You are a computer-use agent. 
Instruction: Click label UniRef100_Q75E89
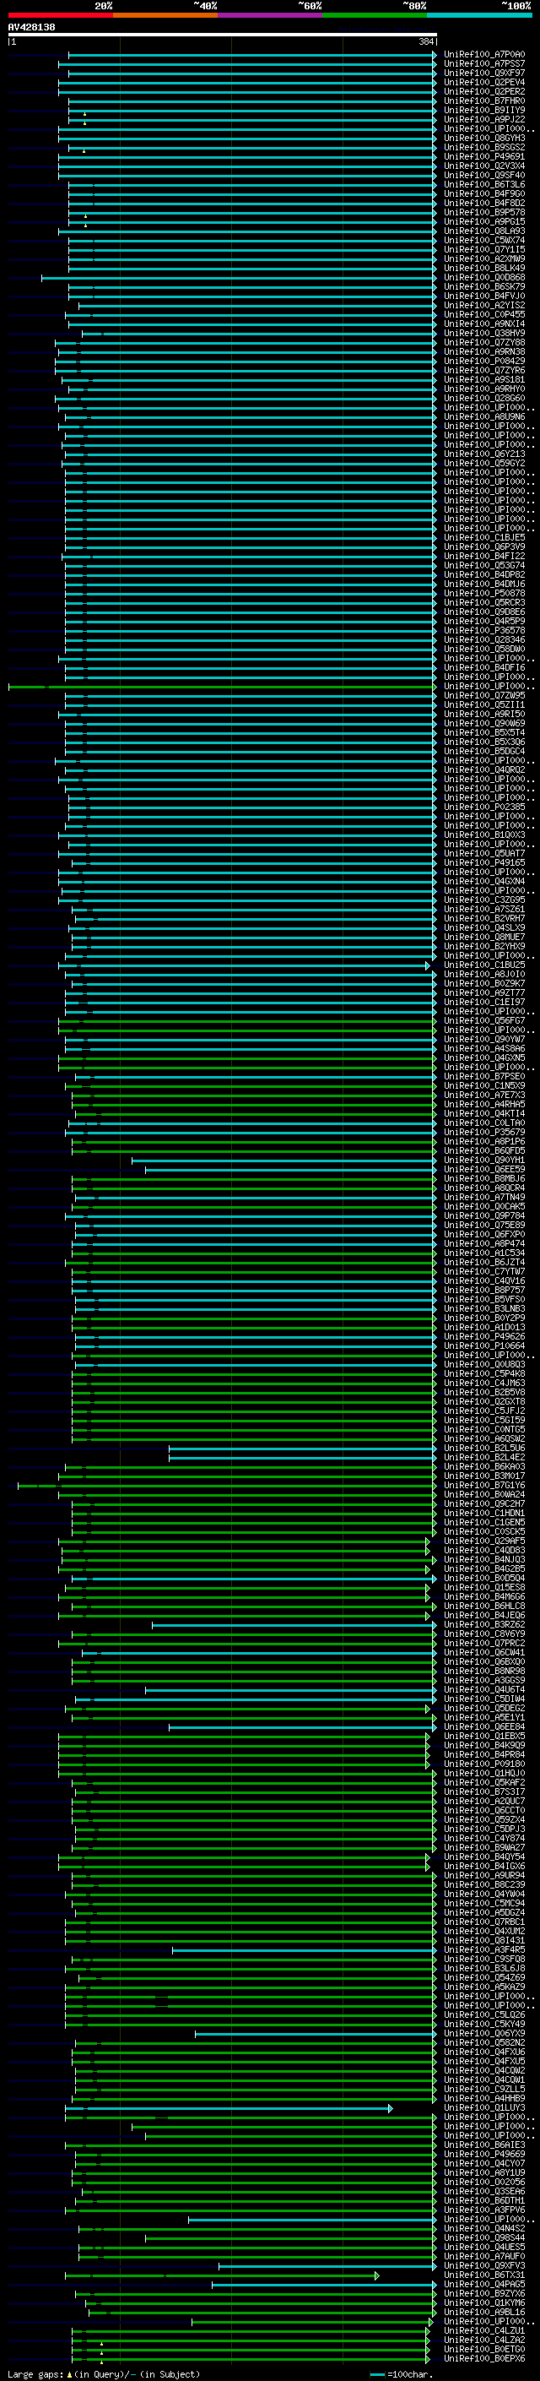click(483, 1225)
